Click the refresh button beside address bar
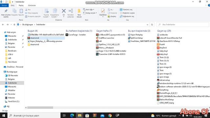Viewport: 210px width, 118px height. tap(152, 25)
